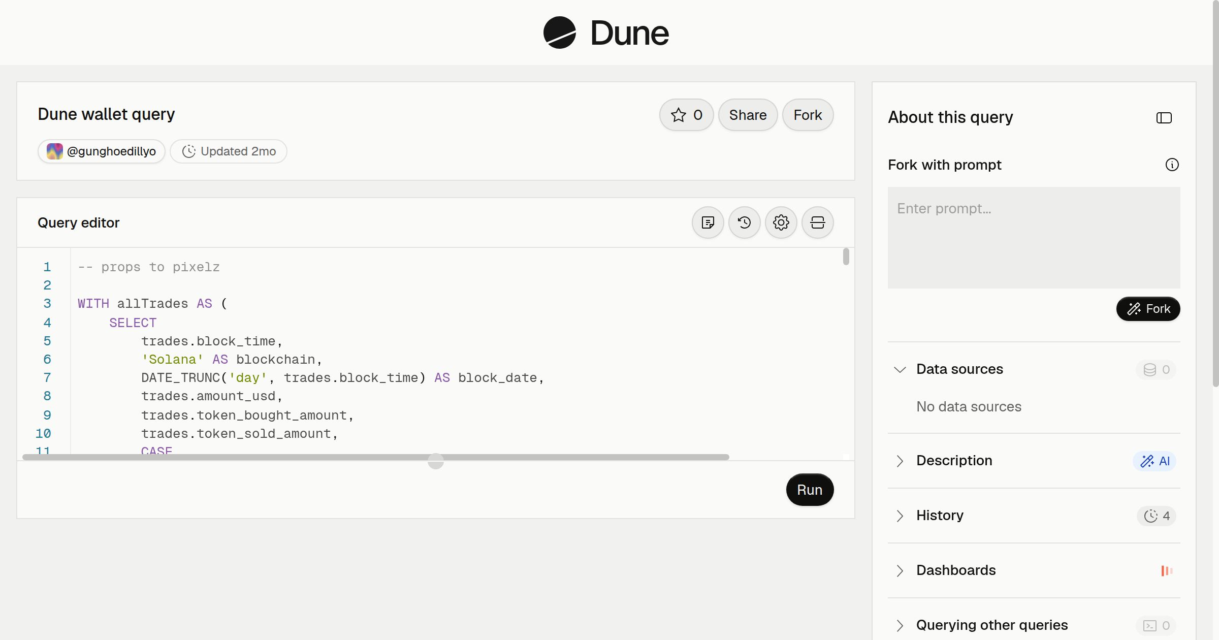1219x640 pixels.
Task: Click the gunghoedillyo avatar image
Action: [x=55, y=151]
